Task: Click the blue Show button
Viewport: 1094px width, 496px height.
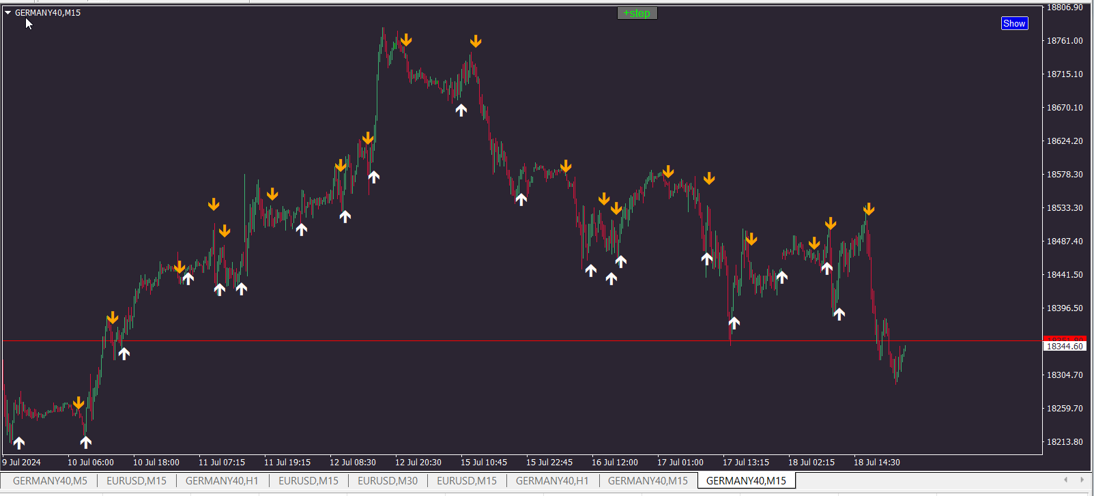Action: [x=1014, y=23]
